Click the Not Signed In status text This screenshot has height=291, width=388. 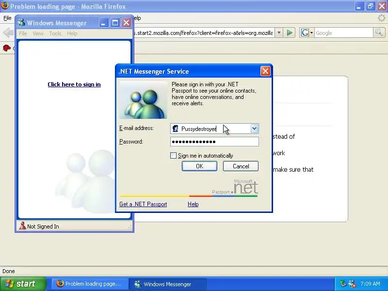click(43, 226)
